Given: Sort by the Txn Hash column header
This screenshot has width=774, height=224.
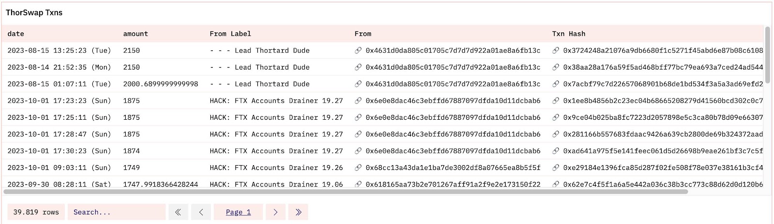Looking at the screenshot, I should [569, 34].
